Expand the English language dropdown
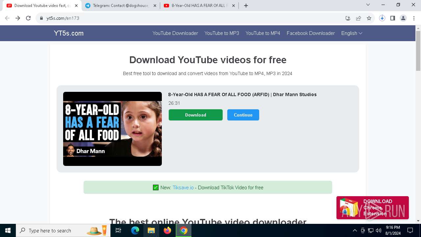The image size is (421, 237). click(352, 33)
